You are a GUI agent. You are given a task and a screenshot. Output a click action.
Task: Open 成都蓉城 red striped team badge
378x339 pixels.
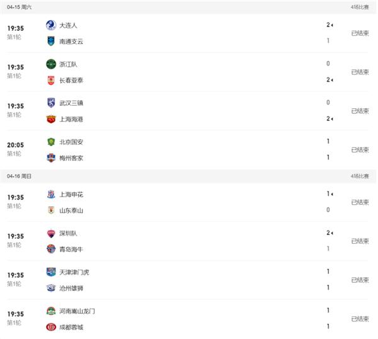coord(51,326)
